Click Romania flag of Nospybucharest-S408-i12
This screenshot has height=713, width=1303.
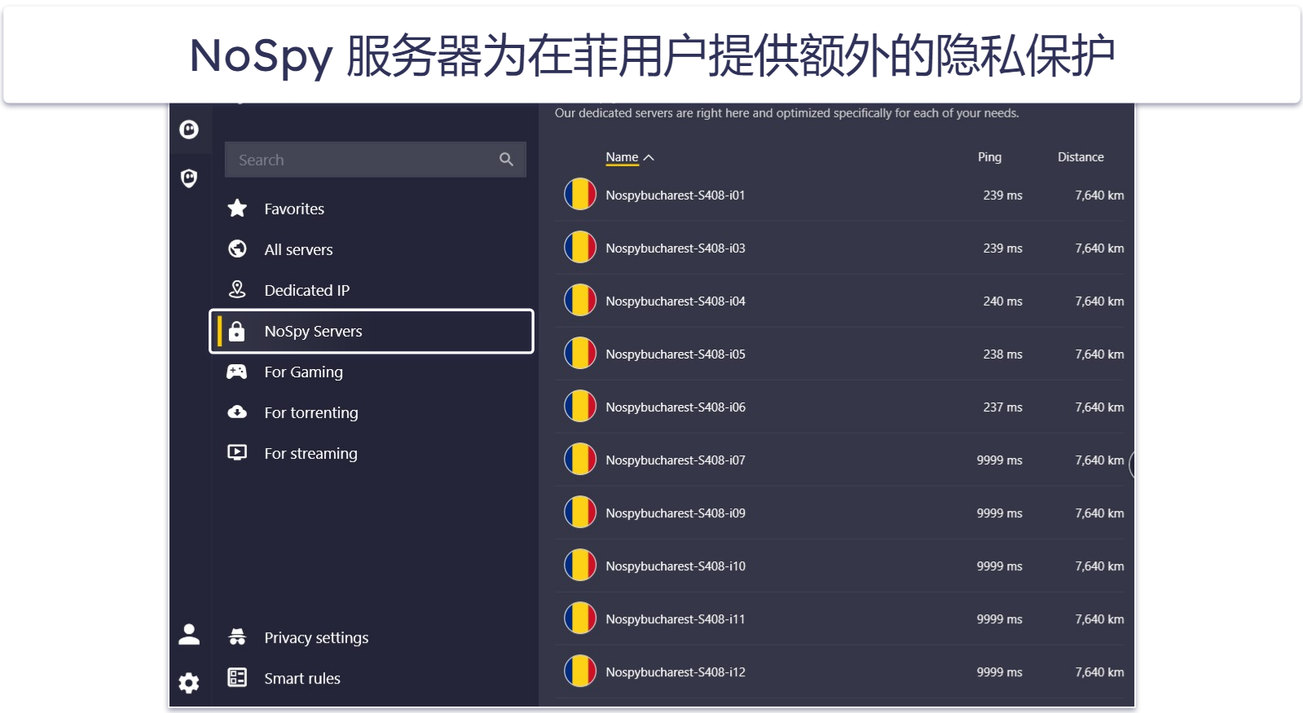pos(580,671)
